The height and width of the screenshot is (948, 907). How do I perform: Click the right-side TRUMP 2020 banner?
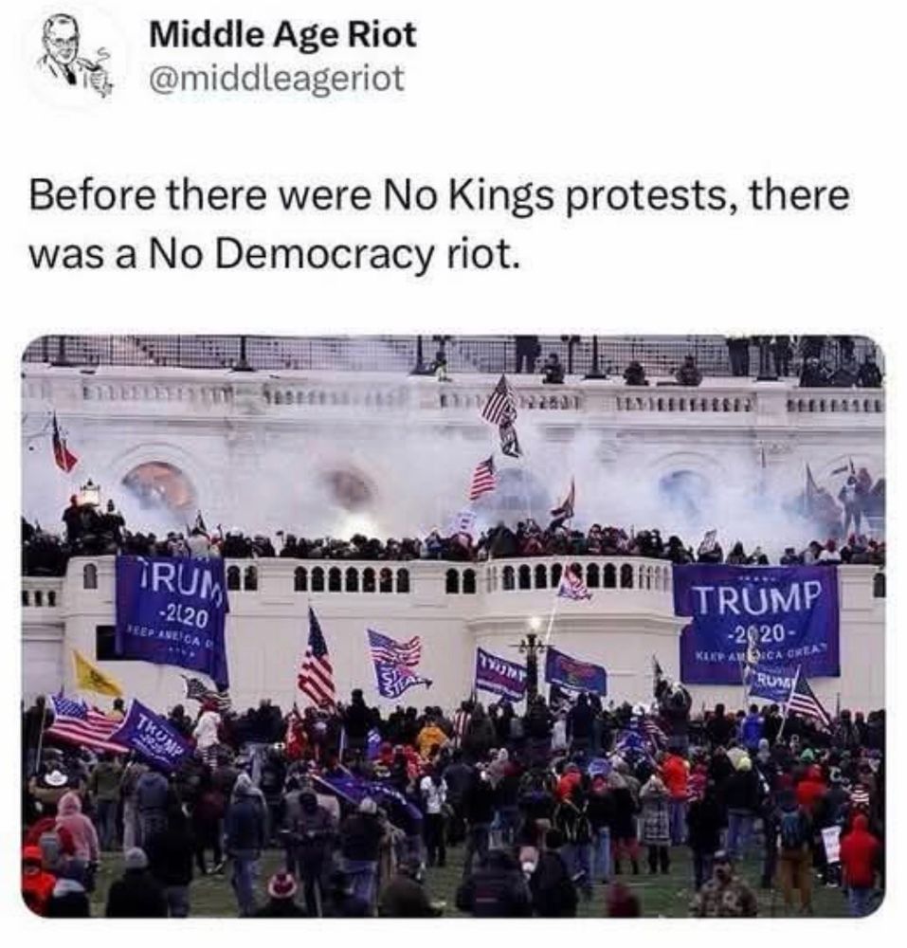(759, 623)
